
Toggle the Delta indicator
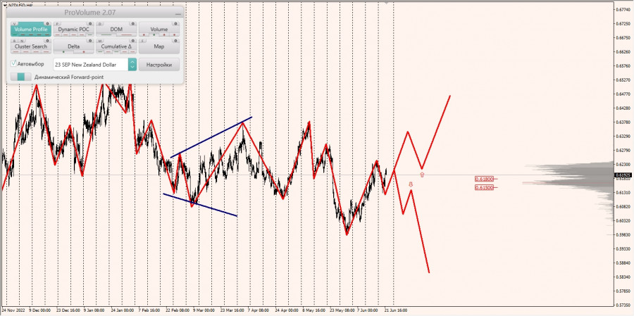click(x=73, y=46)
